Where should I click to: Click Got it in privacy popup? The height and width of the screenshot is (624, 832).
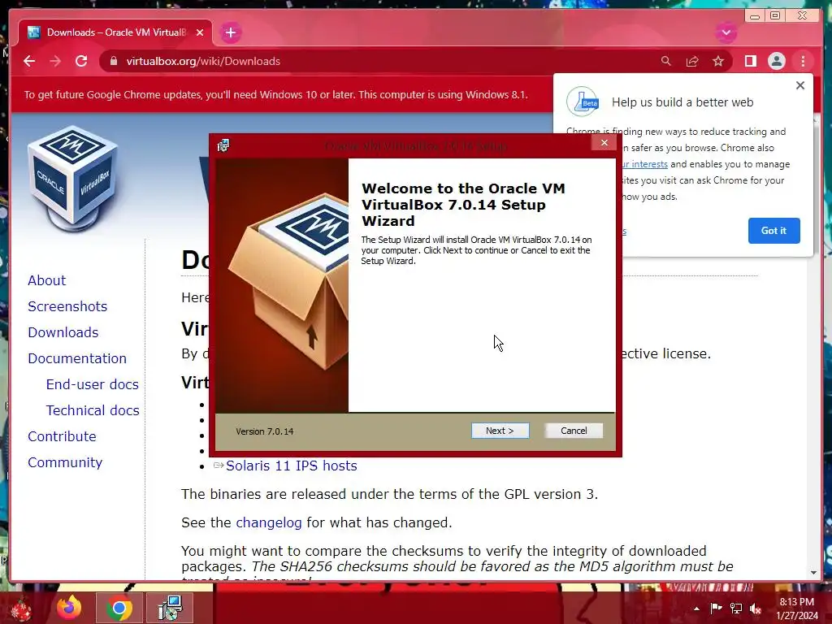point(773,231)
